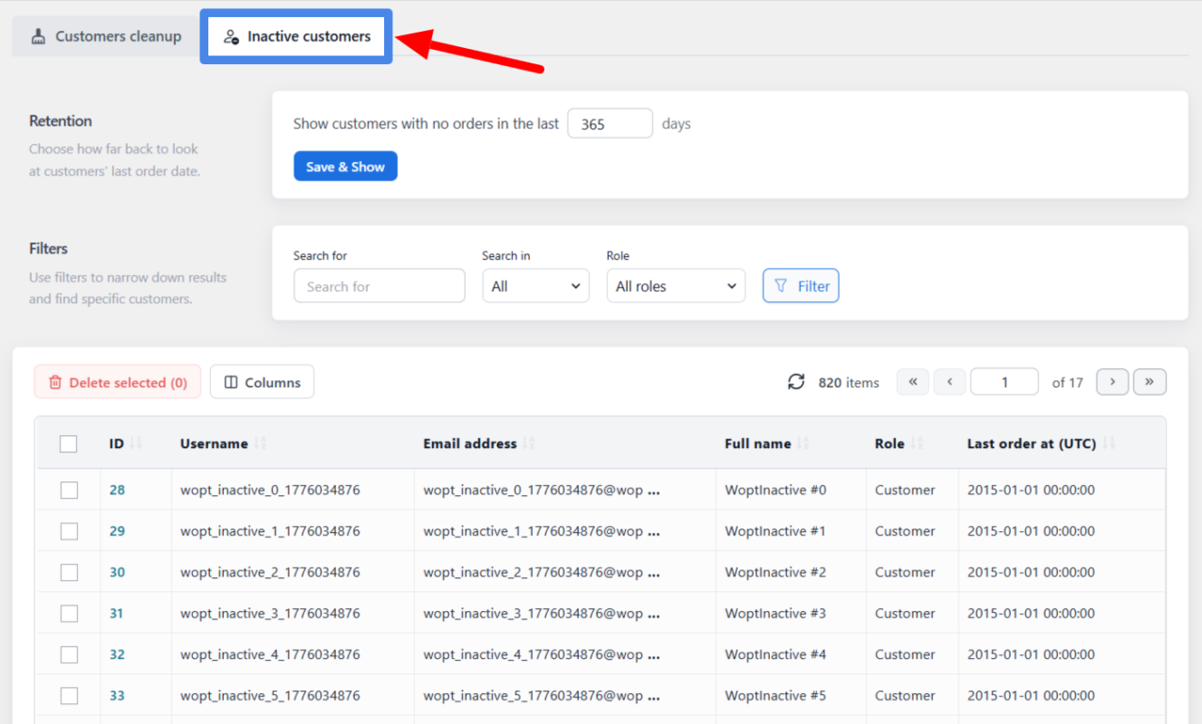Jump to last page with double-right arrows

[1149, 382]
